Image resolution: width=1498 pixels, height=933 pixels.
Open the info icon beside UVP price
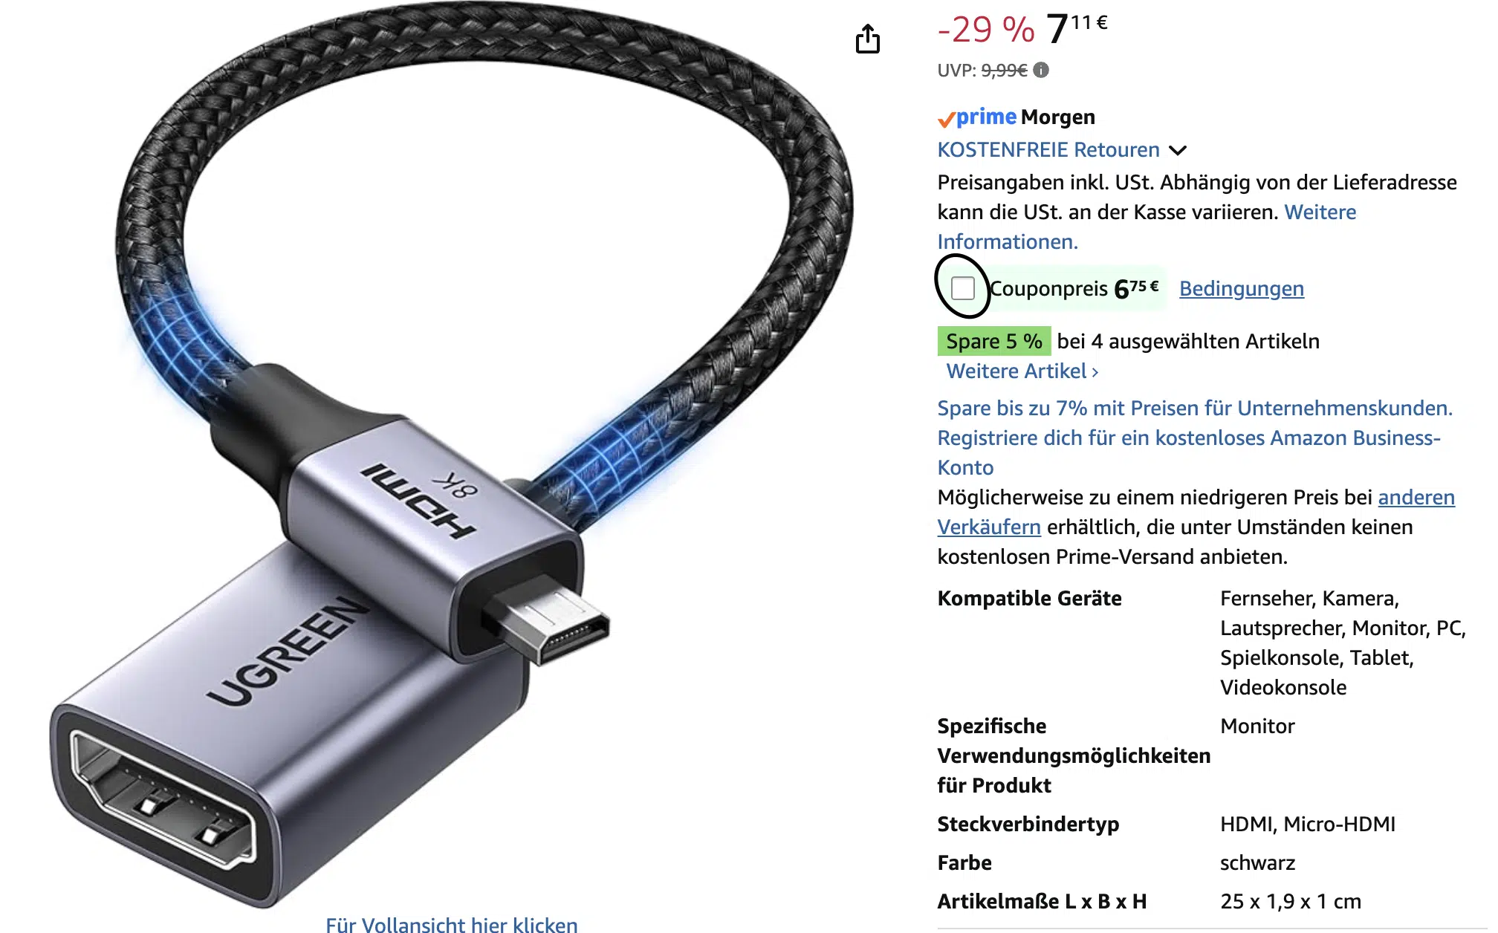point(1041,70)
